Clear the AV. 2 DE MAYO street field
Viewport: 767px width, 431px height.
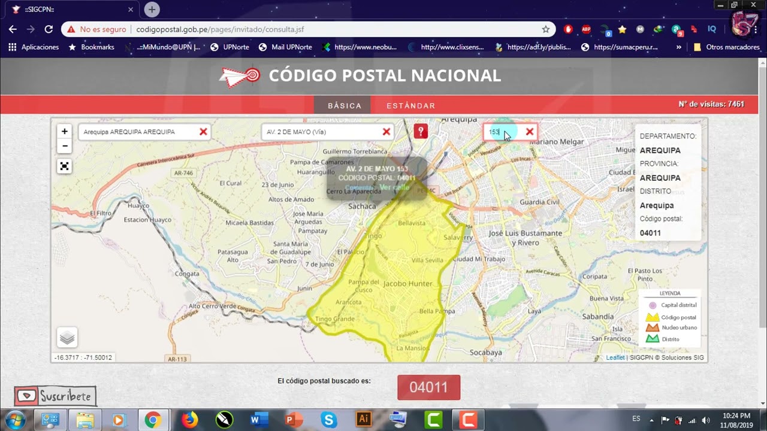coord(386,132)
